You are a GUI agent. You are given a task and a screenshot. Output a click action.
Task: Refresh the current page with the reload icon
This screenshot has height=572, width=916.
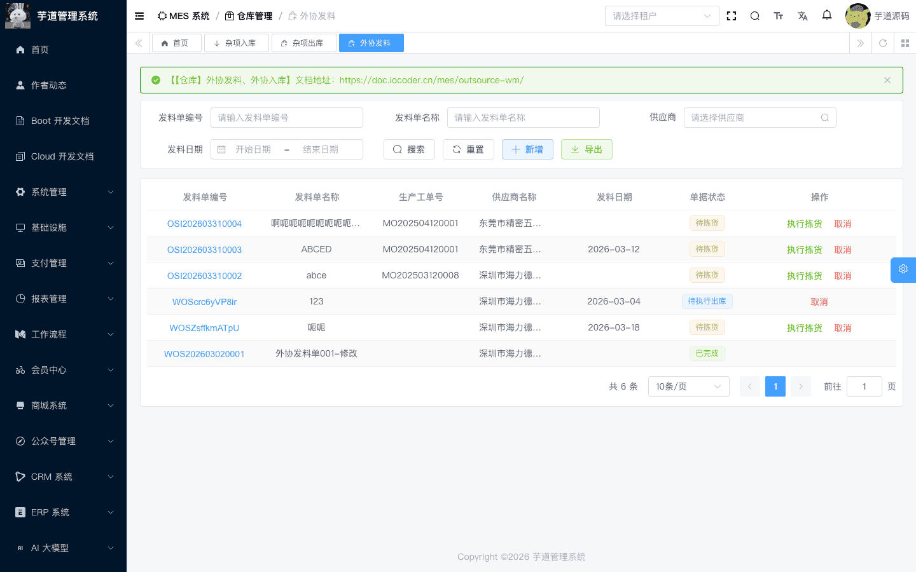883,43
